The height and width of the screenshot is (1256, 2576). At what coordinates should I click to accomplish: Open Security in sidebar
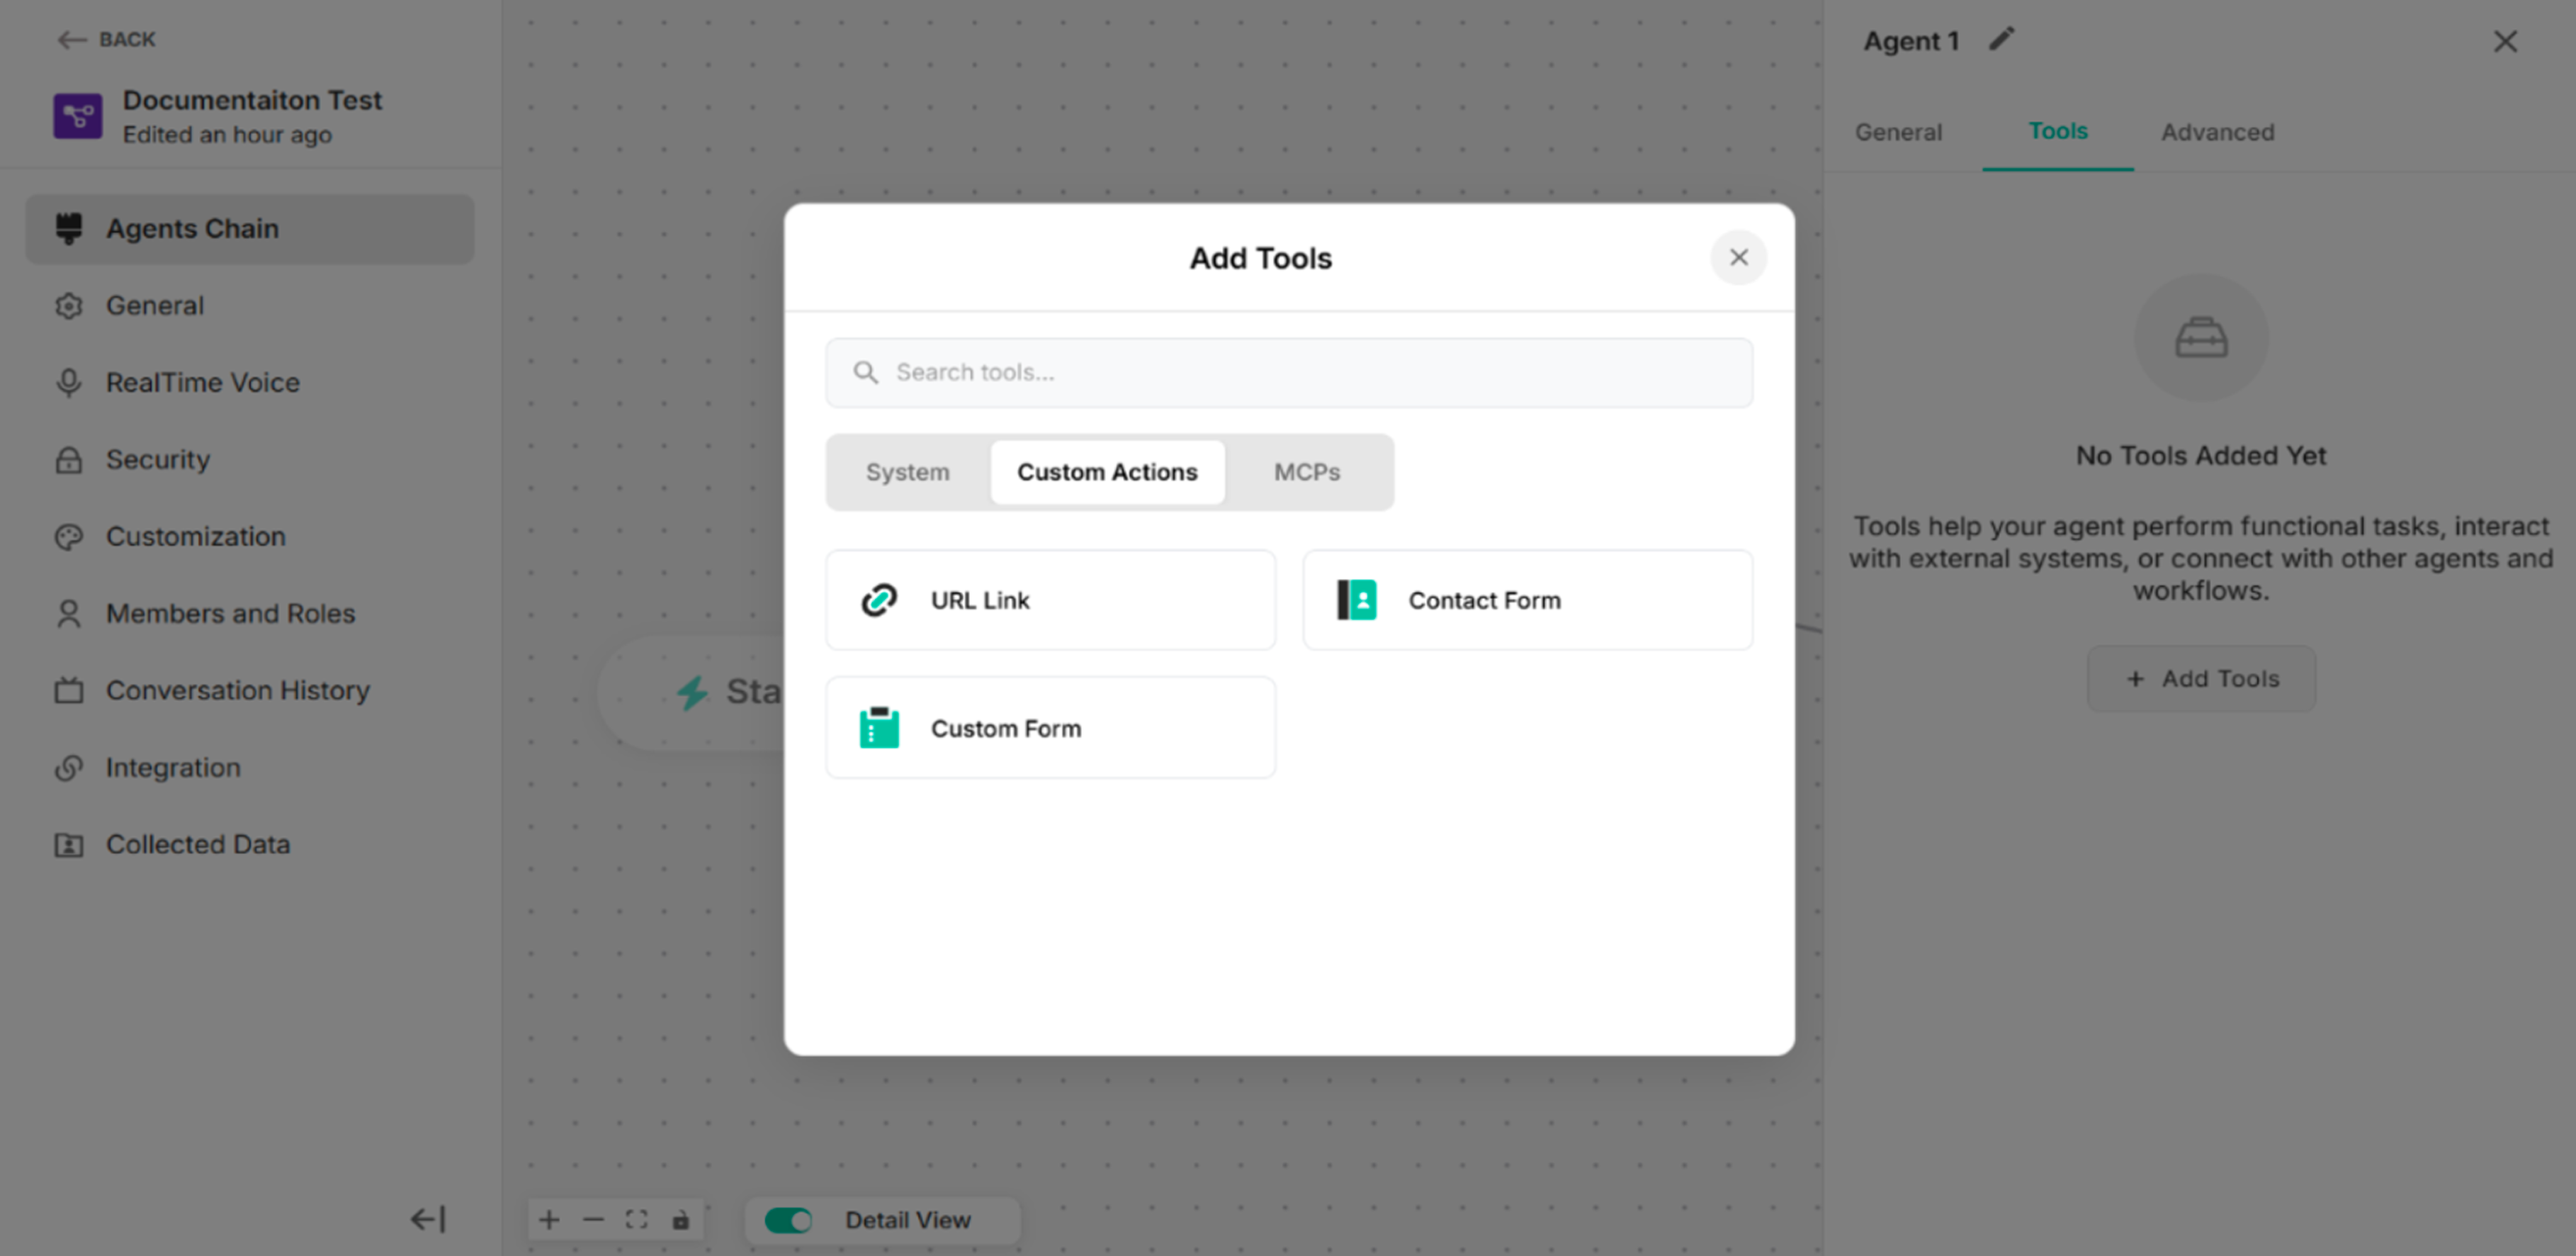(x=249, y=460)
